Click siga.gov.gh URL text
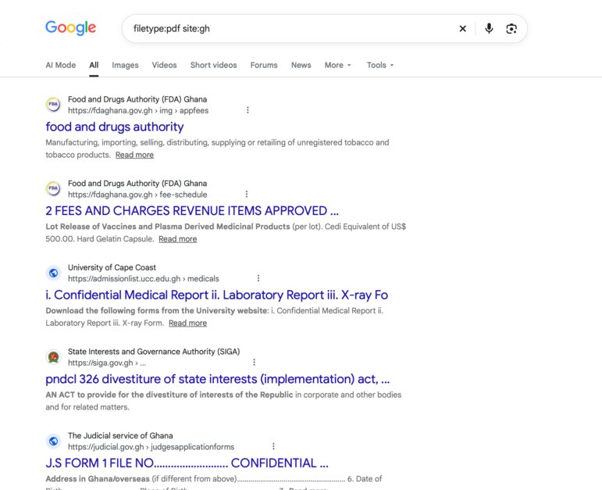The width and height of the screenshot is (602, 490). [x=107, y=363]
